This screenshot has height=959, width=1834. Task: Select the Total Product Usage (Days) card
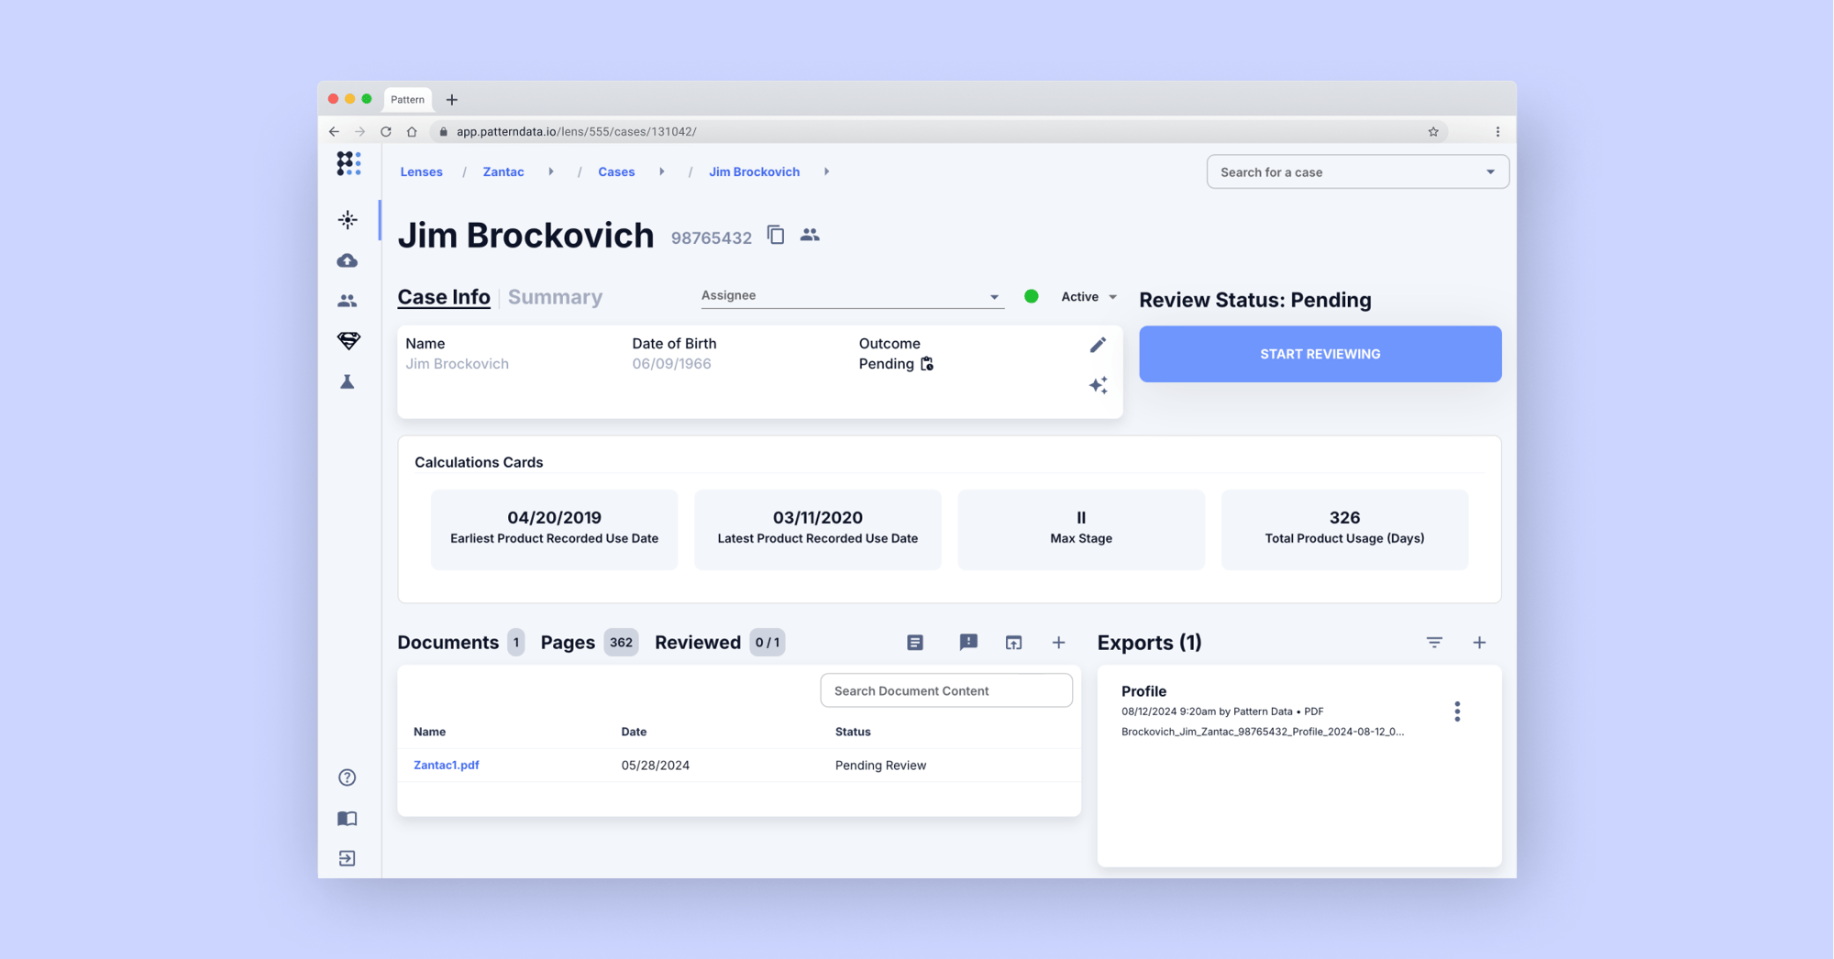[x=1344, y=529]
